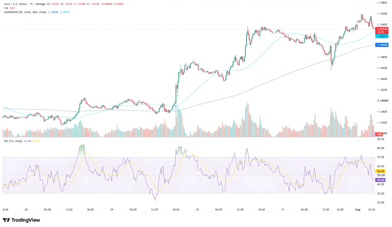Click the 29 date label on time axis
The width and height of the screenshot is (392, 227).
(112, 209)
